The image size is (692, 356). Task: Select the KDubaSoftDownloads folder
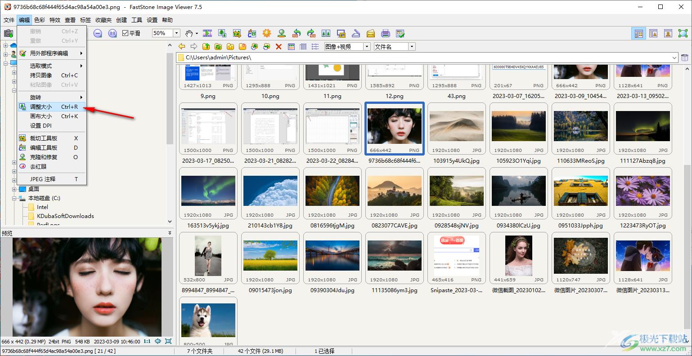(65, 216)
